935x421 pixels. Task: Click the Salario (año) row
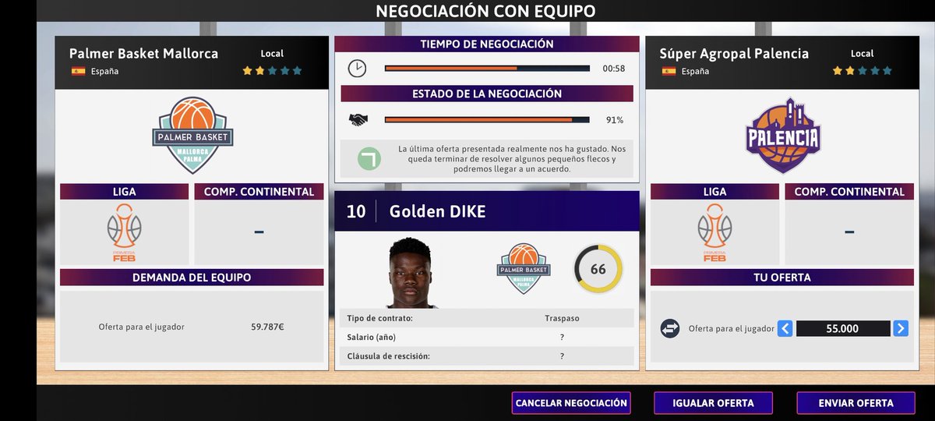click(487, 338)
